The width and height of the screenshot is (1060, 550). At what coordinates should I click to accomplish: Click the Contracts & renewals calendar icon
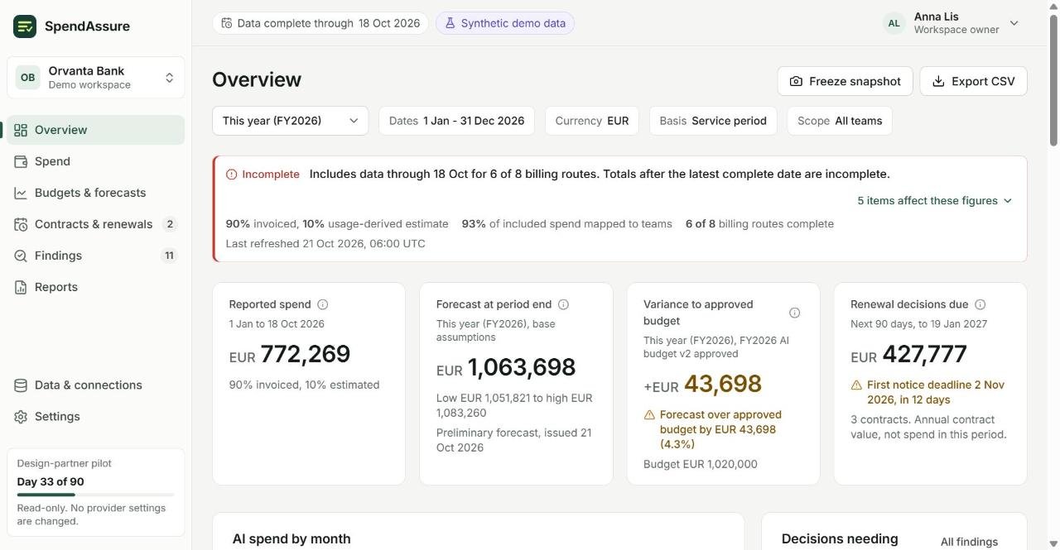[21, 224]
